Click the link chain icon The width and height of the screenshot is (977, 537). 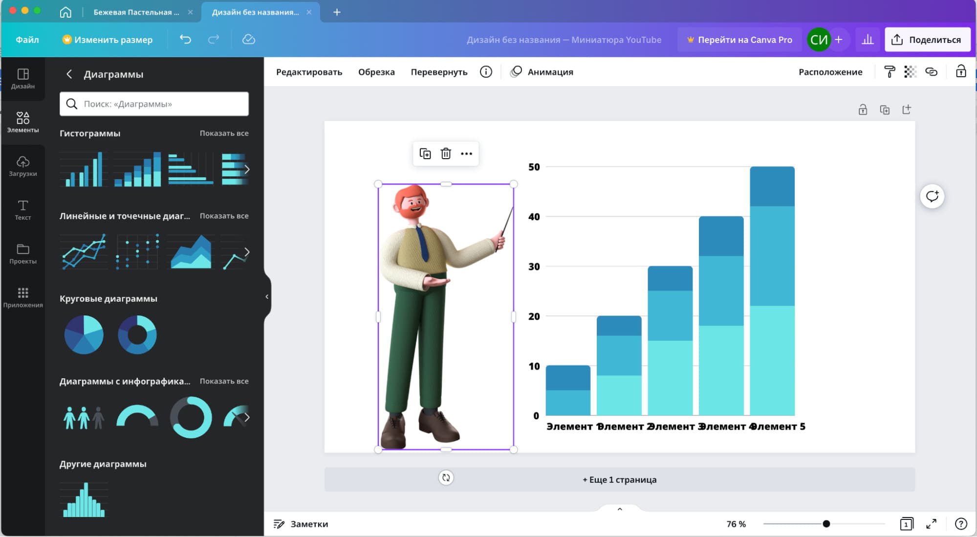[x=931, y=72]
